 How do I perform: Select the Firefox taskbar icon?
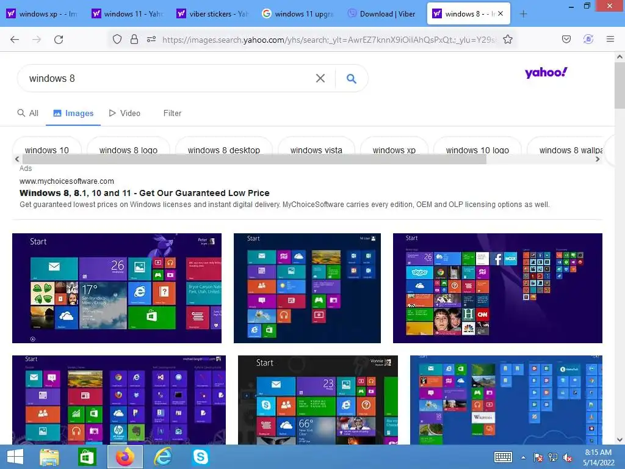pos(125,457)
